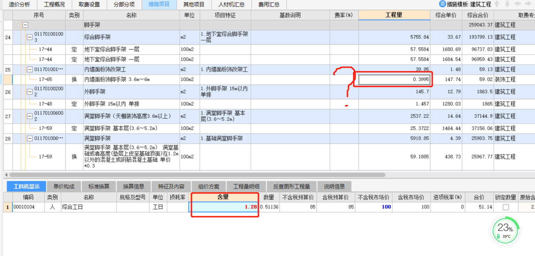Click the 59.1885 quantity cell

(394, 157)
